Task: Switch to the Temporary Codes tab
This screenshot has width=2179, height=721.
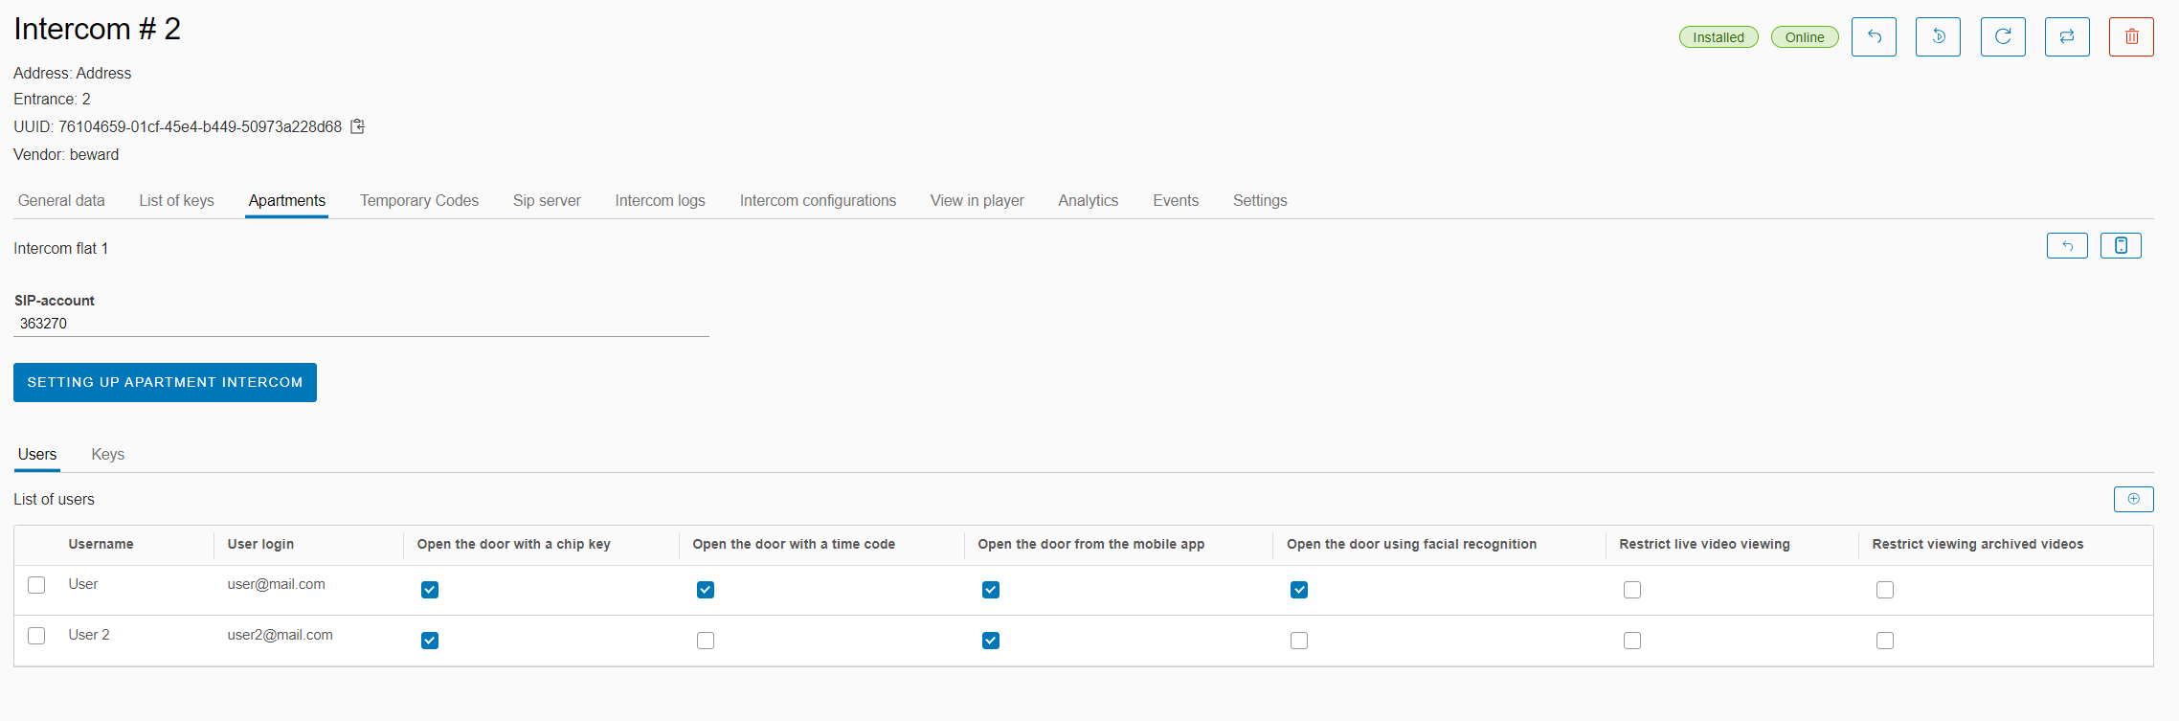Action: [418, 201]
